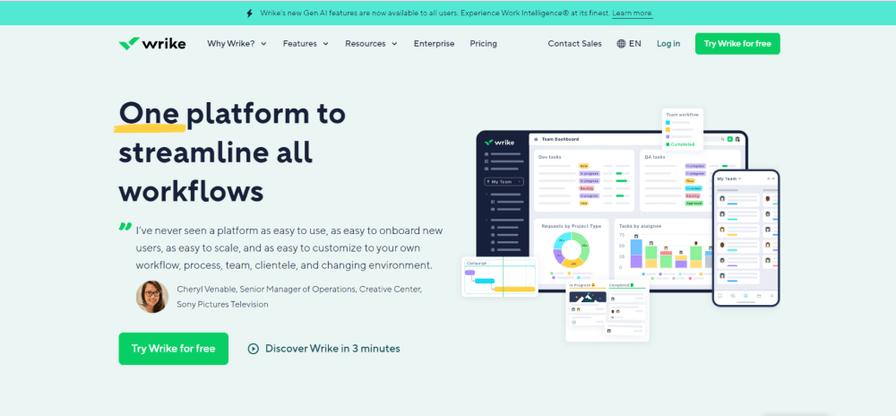Click the play icon beside Discover Wrike
Screen dimensions: 896x416
click(x=254, y=349)
